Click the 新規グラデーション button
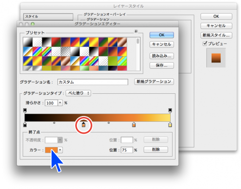This screenshot has height=189, width=241. point(154,82)
